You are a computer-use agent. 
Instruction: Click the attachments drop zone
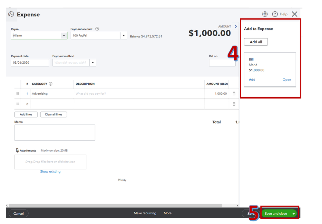coord(50,162)
